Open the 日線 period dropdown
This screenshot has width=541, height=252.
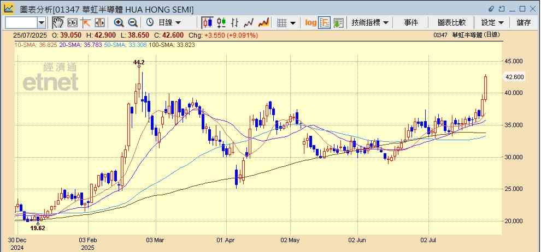pos(169,23)
